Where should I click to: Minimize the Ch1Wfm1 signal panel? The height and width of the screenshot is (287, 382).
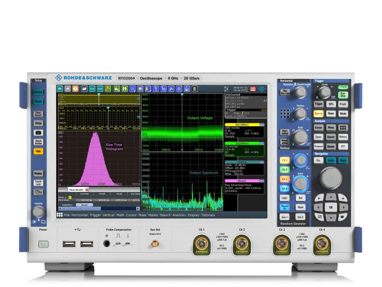(263, 124)
